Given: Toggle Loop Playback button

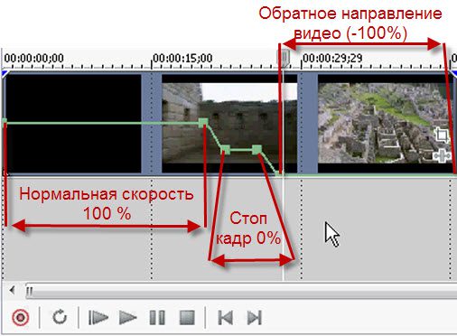Looking at the screenshot, I should [60, 317].
